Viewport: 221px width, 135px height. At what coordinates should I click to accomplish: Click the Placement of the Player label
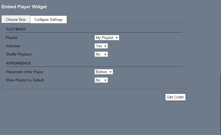pyautogui.click(x=24, y=72)
